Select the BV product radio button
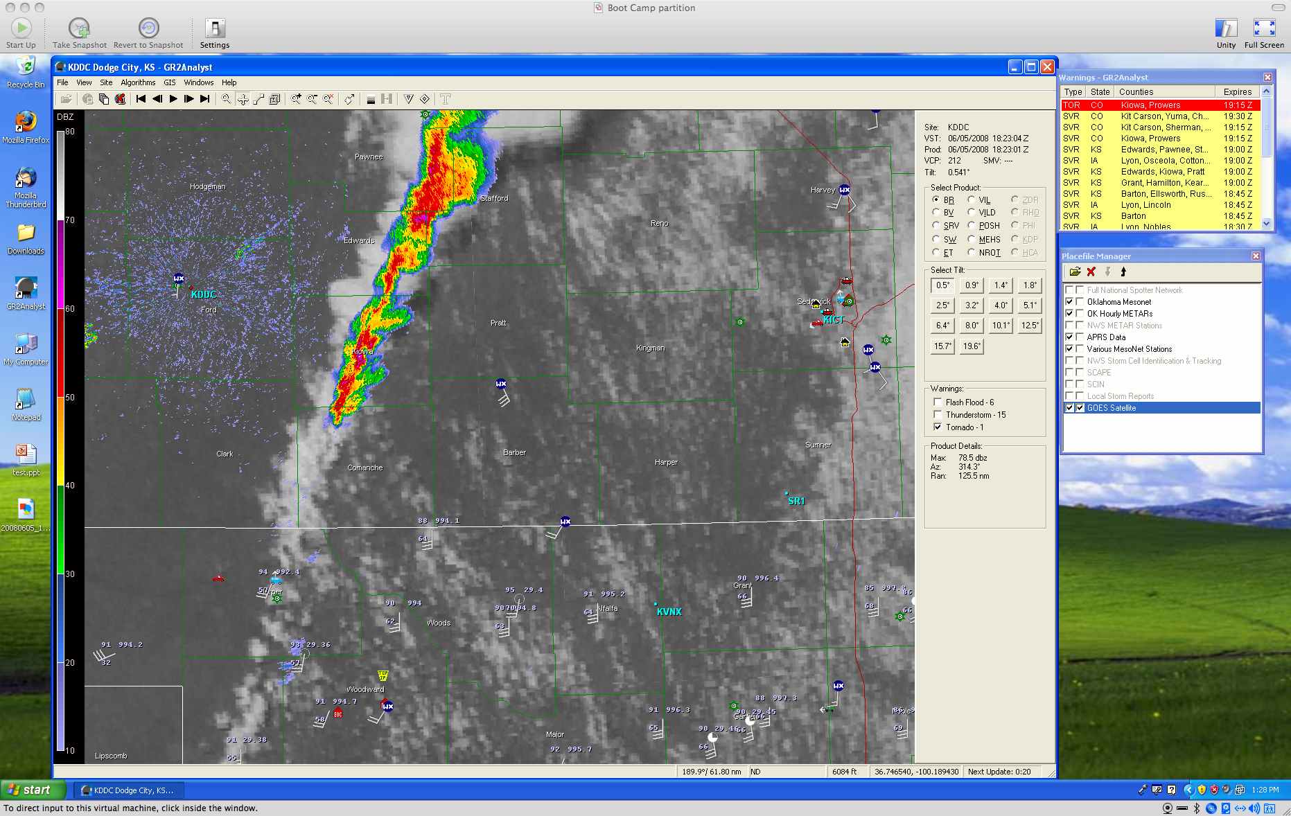This screenshot has height=816, width=1291. (x=936, y=213)
